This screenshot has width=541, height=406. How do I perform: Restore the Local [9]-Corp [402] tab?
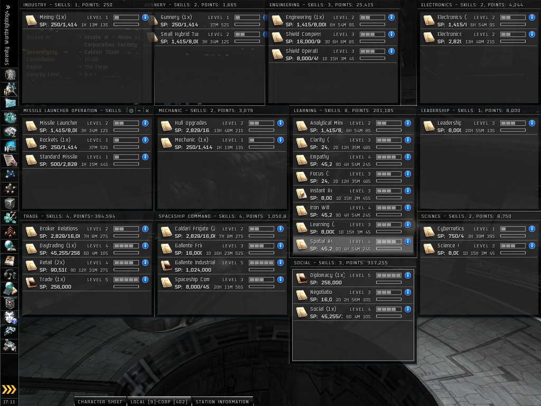[158, 402]
